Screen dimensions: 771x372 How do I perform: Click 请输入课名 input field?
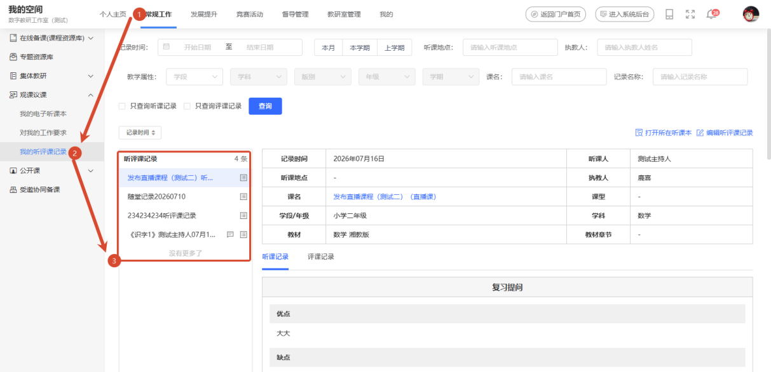click(559, 77)
